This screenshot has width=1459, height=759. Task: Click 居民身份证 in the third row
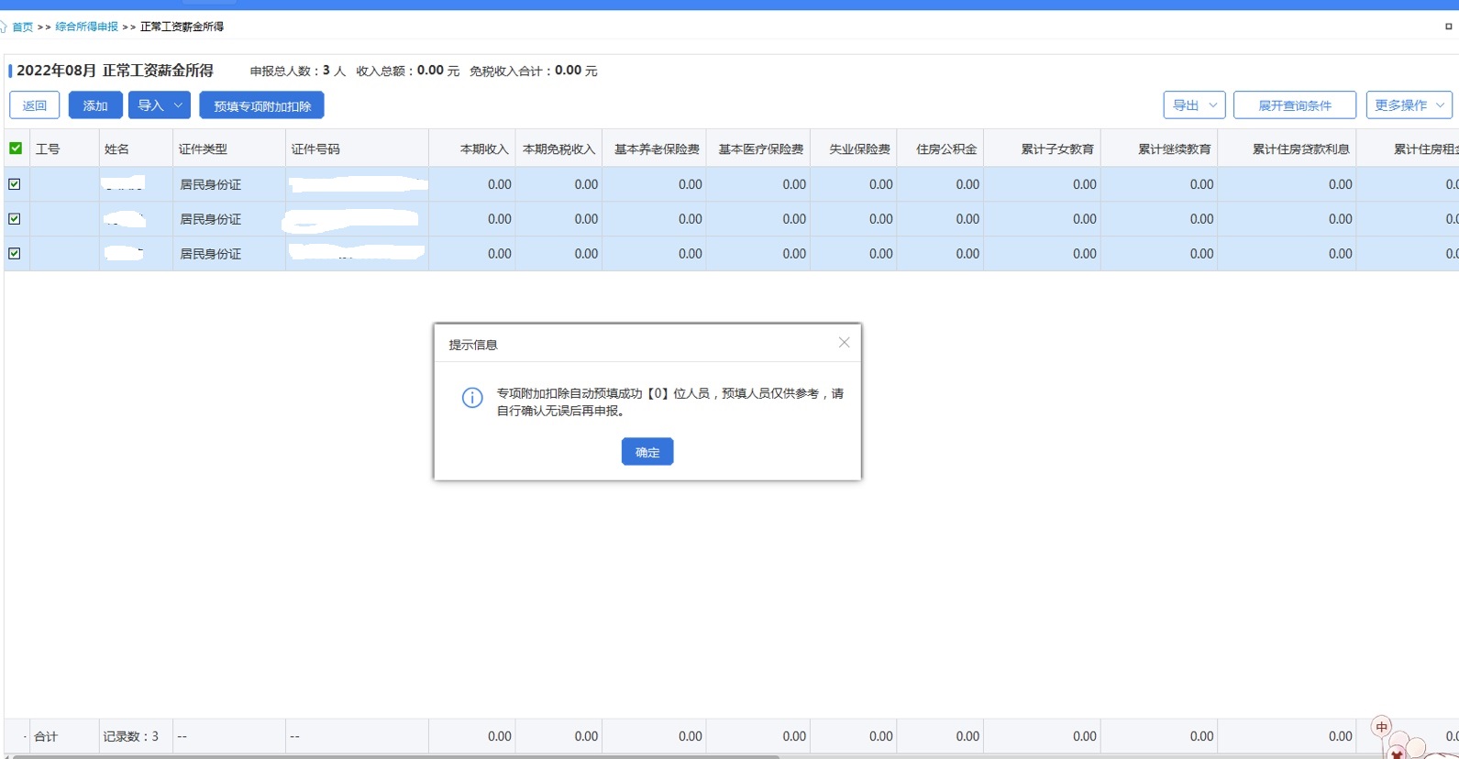[210, 254]
